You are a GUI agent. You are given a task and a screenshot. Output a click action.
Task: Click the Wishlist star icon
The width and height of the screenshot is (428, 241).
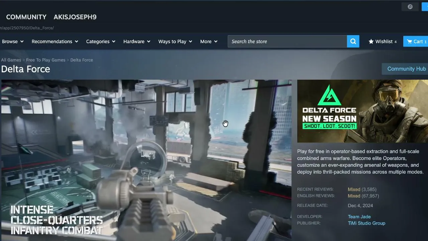(x=371, y=42)
